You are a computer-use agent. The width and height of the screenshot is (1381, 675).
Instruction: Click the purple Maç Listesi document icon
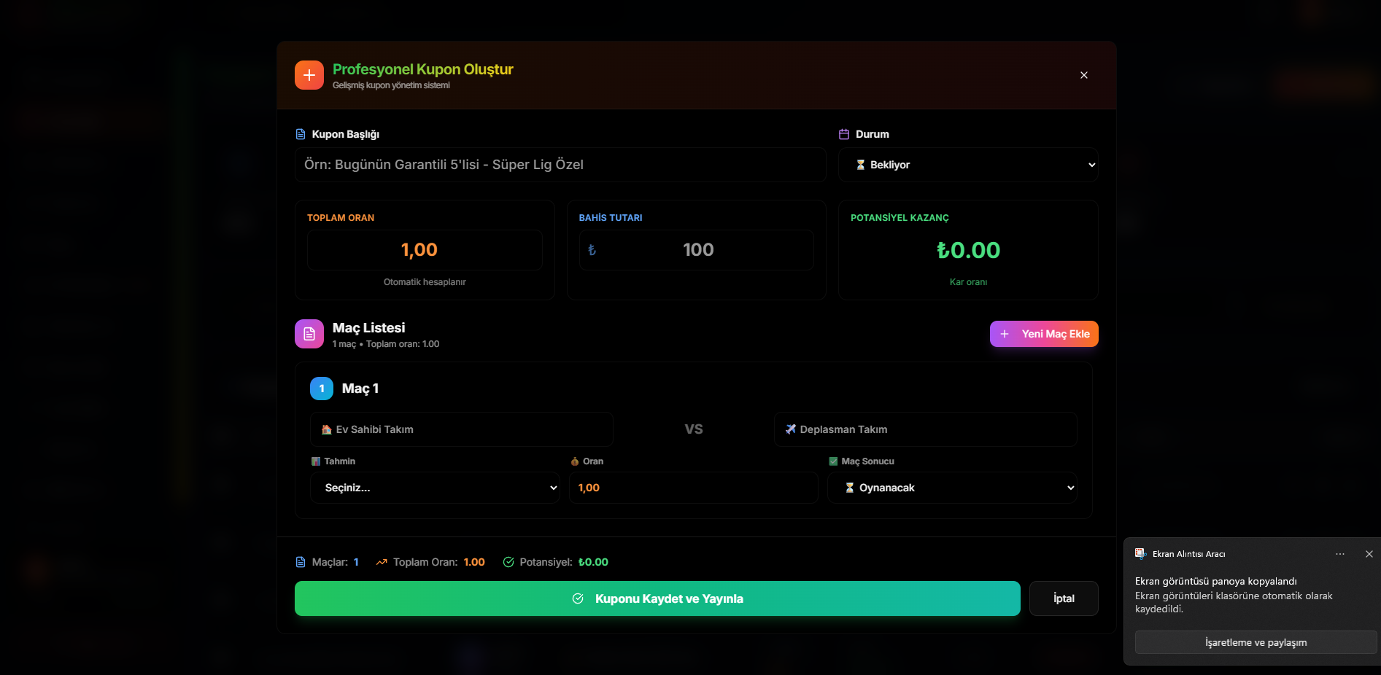(309, 334)
